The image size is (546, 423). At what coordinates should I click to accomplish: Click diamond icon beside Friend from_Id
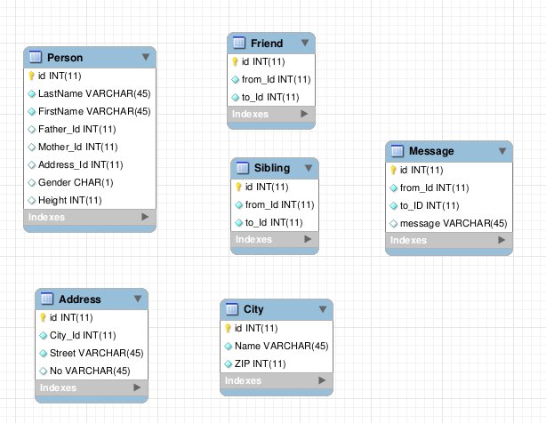pos(236,80)
